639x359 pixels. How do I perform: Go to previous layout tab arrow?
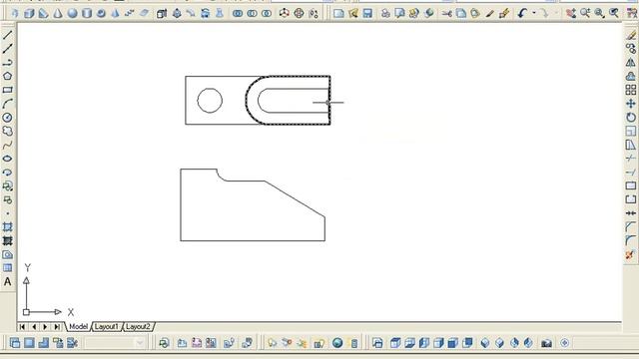click(34, 326)
